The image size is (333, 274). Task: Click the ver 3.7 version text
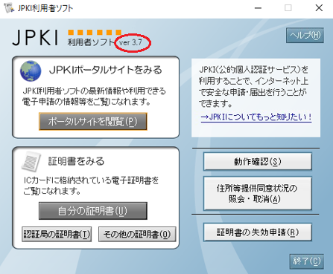130,42
